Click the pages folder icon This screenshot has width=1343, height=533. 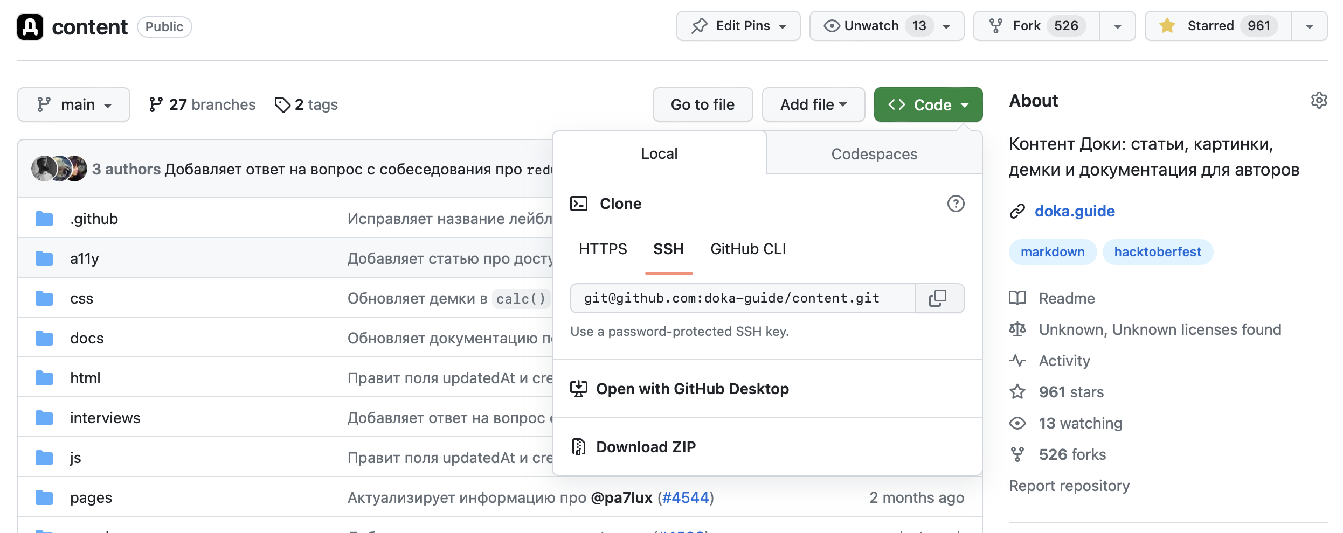(x=44, y=497)
